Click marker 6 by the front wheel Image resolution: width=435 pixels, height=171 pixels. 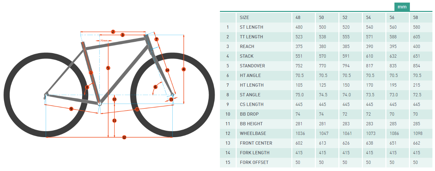point(155,87)
